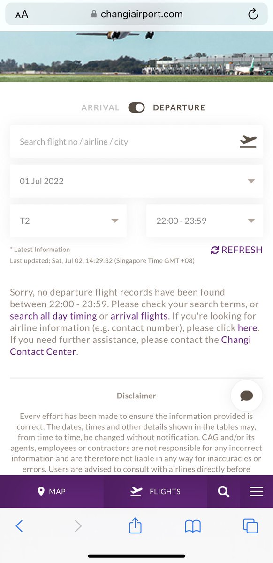
Task: Tap the magnifier search icon in the purple bar
Action: (224, 491)
